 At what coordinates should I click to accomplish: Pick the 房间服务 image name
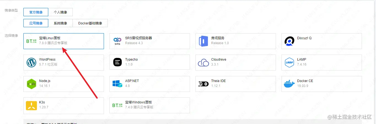point(218,38)
